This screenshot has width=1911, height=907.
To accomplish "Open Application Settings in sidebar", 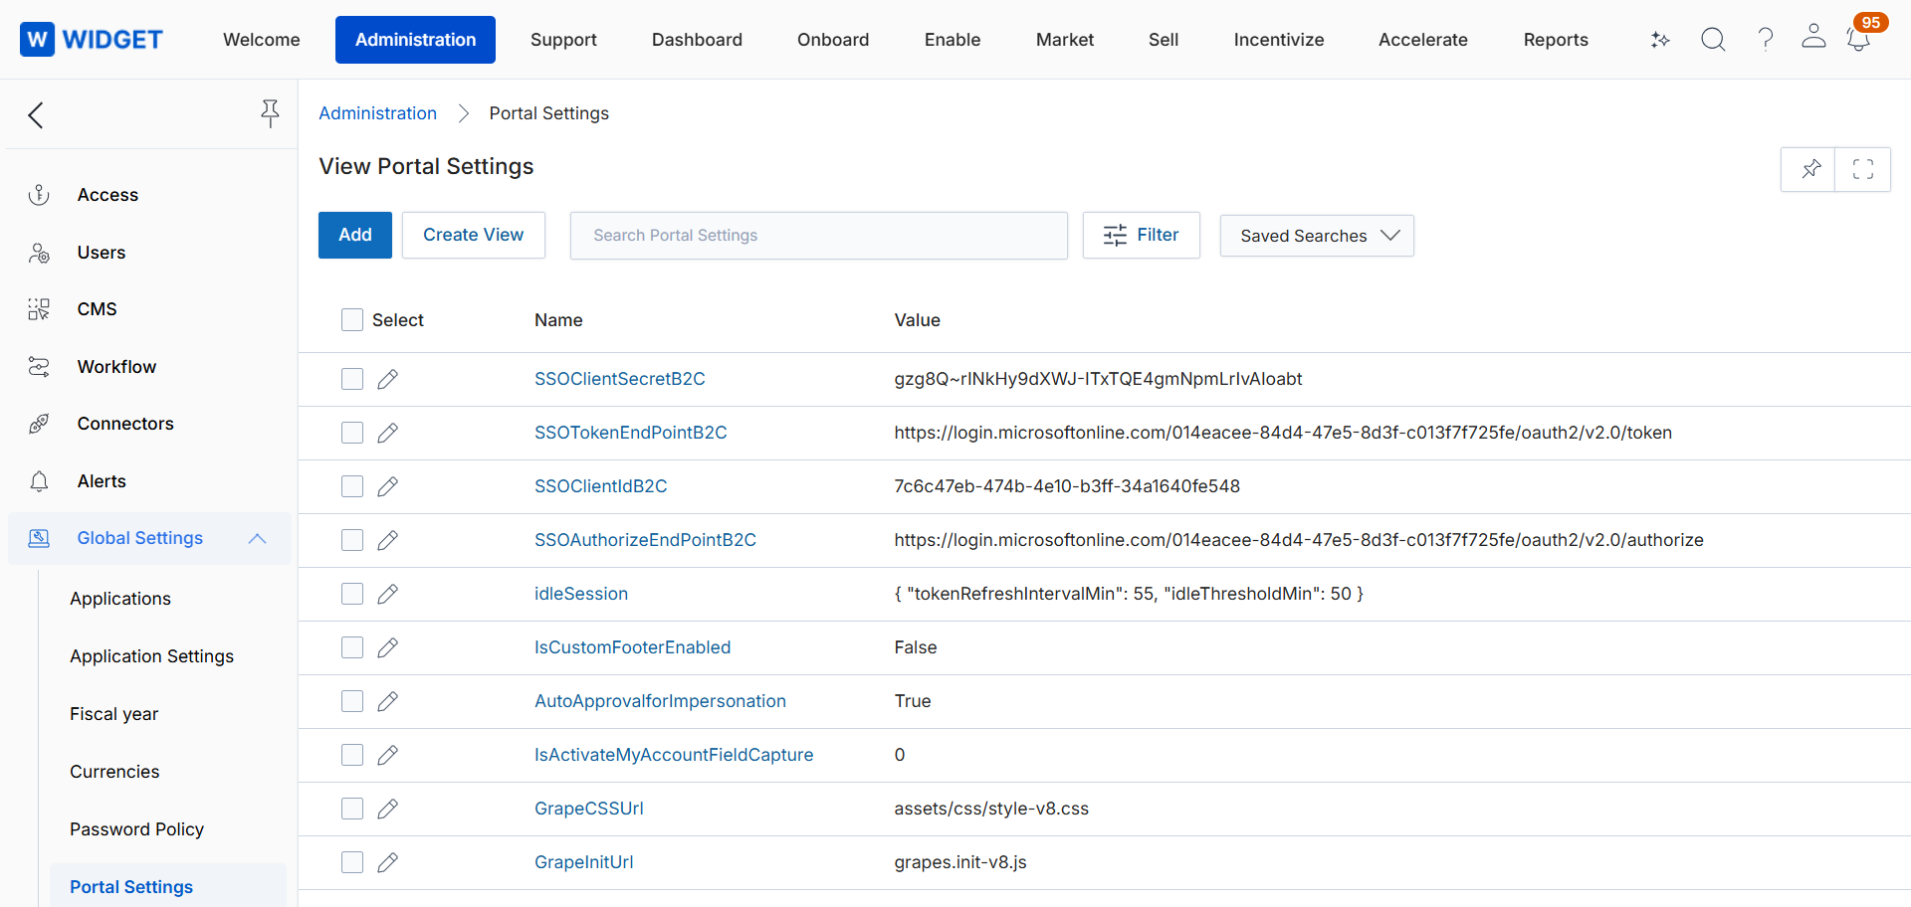I will pos(151,656).
